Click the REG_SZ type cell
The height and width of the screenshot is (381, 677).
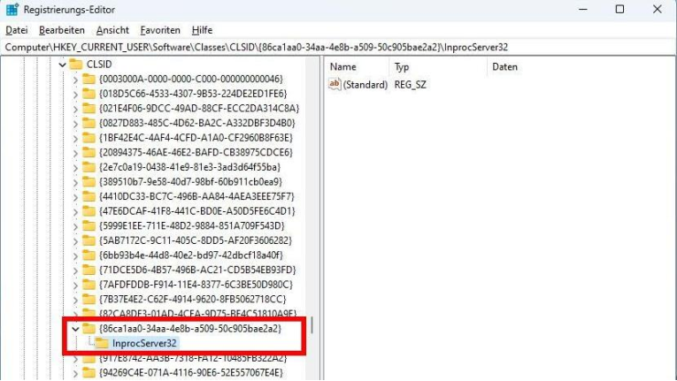[x=410, y=85]
